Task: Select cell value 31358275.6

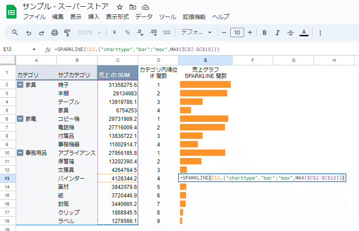Action: (118, 85)
